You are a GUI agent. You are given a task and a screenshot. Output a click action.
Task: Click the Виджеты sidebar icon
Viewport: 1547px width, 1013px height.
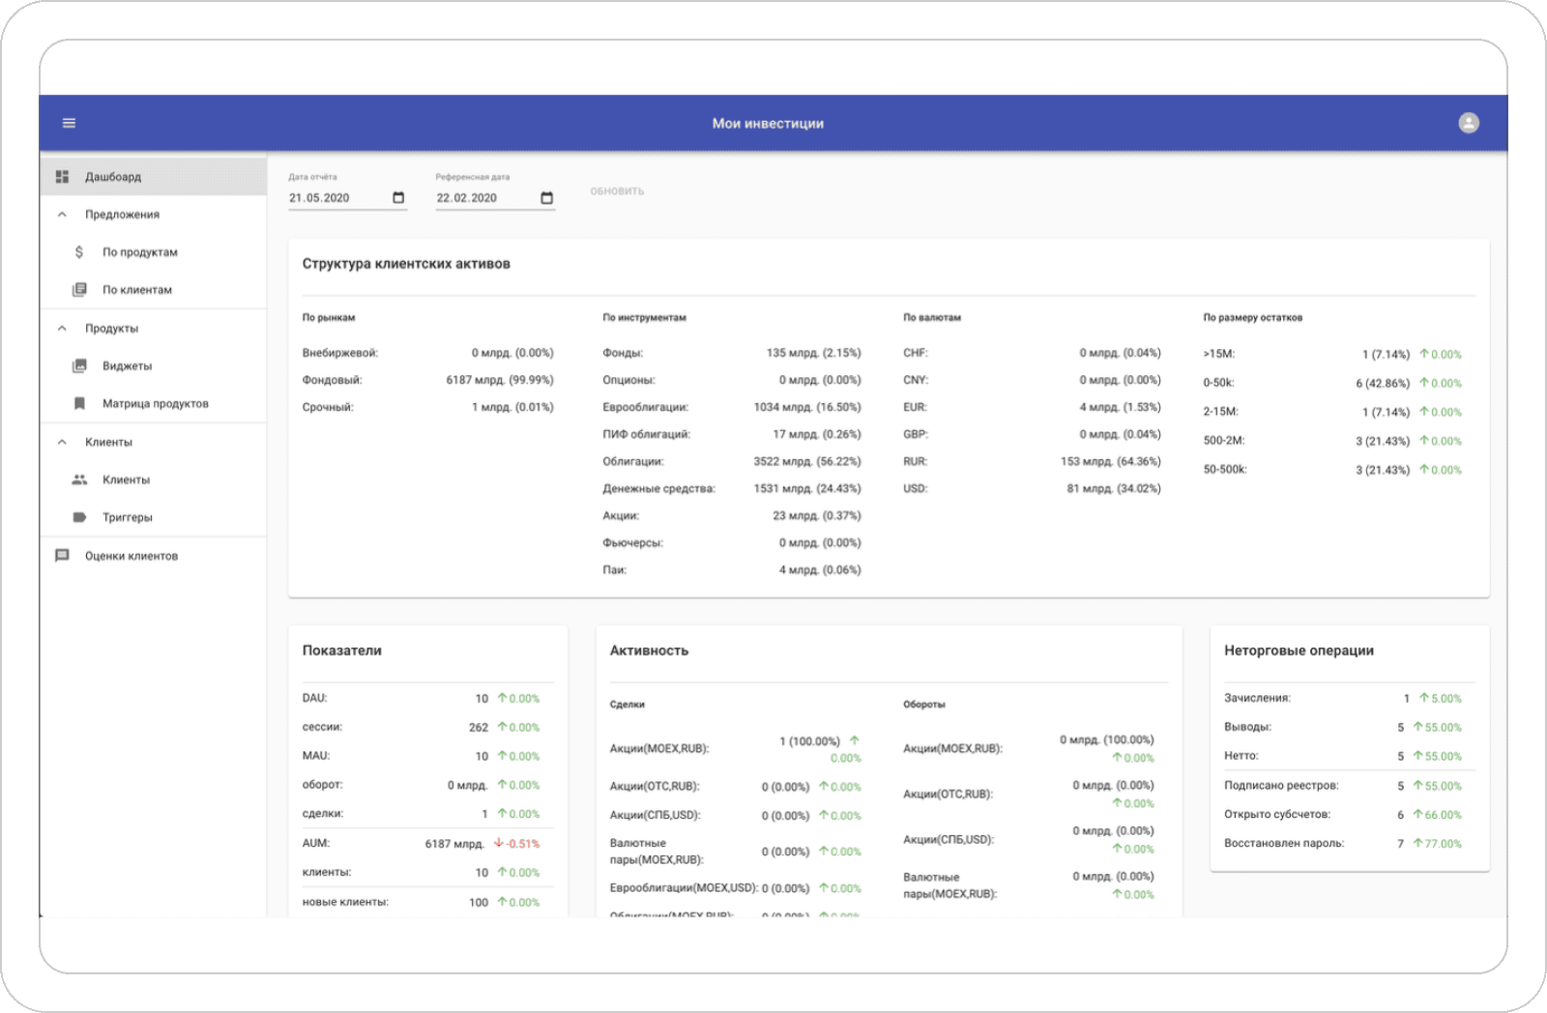coord(79,366)
